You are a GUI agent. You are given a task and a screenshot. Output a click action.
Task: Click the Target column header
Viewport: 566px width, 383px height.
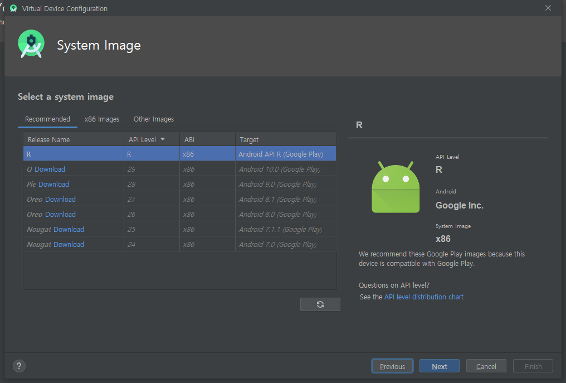(x=286, y=139)
